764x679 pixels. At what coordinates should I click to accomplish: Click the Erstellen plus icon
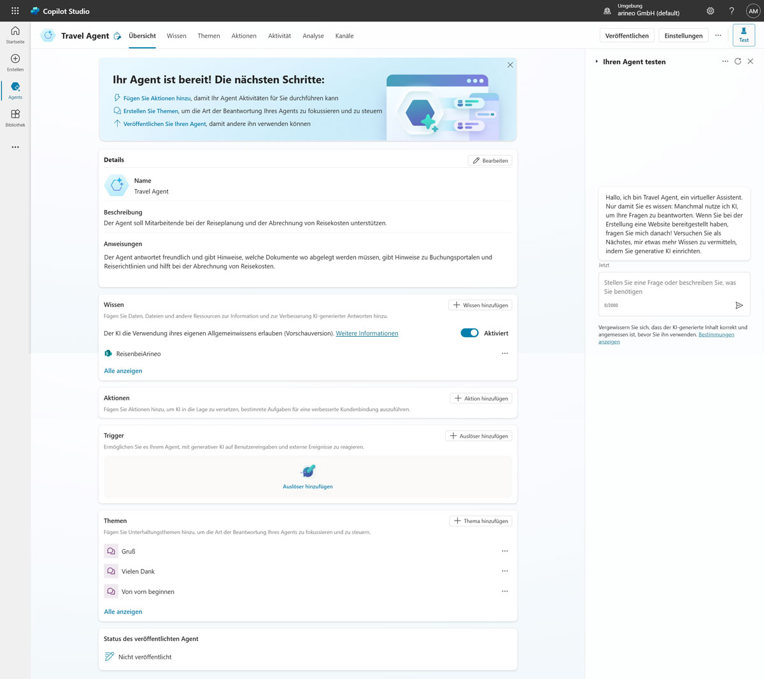(15, 59)
